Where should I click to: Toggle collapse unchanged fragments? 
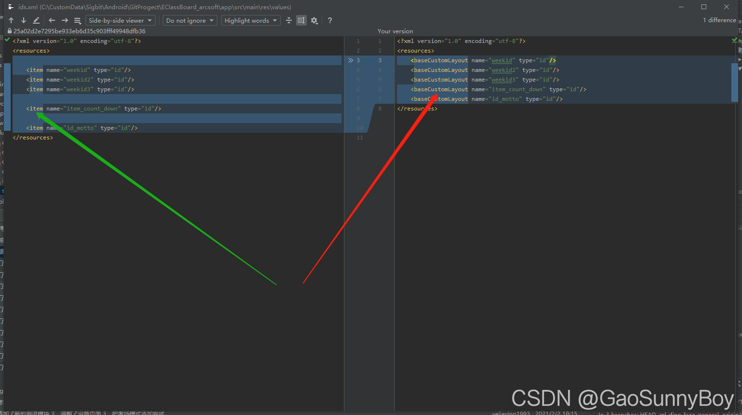[x=289, y=20]
